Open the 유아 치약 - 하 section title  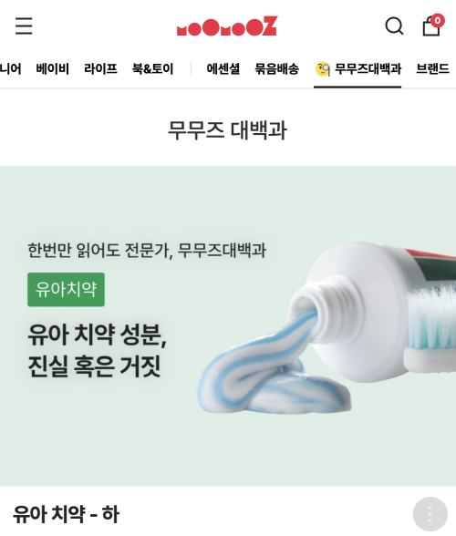coord(66,514)
